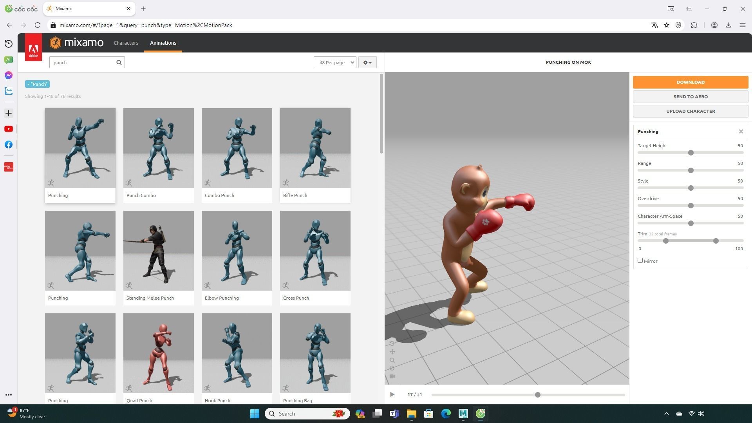Select the Quad Punch thumbnail
This screenshot has width=752, height=423.
point(159,353)
